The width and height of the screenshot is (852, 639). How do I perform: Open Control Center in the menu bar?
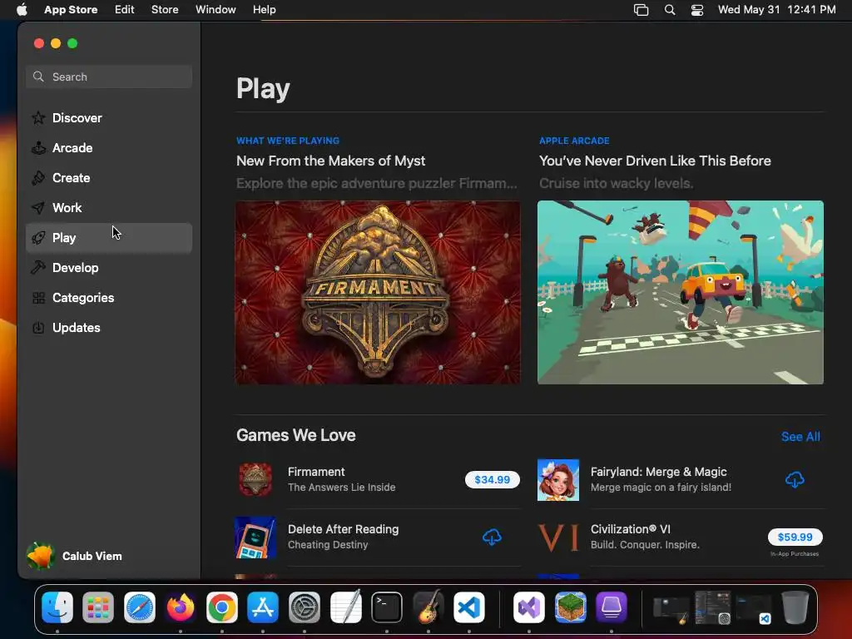point(697,10)
